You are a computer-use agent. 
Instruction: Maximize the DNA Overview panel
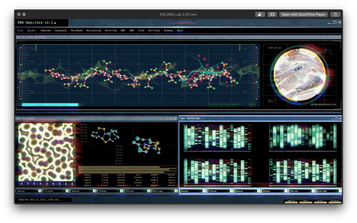click(x=172, y=119)
